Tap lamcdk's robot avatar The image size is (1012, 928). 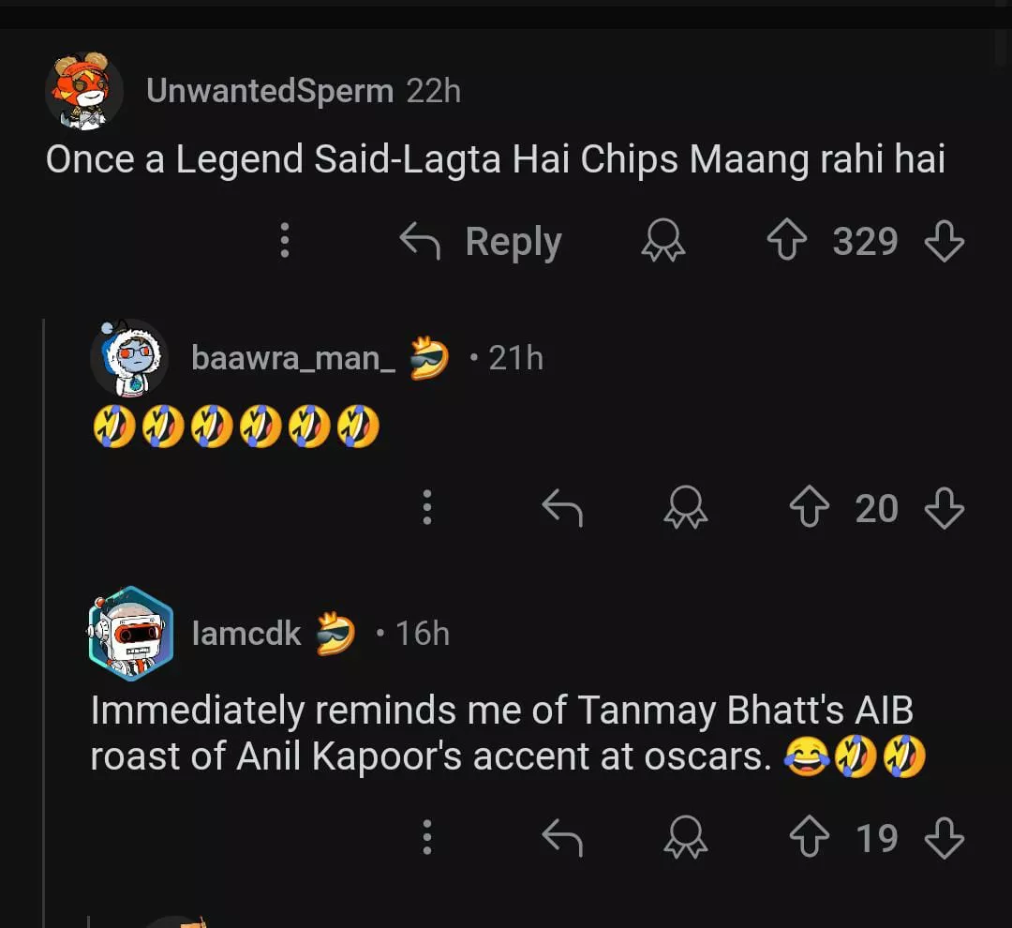[x=131, y=634]
